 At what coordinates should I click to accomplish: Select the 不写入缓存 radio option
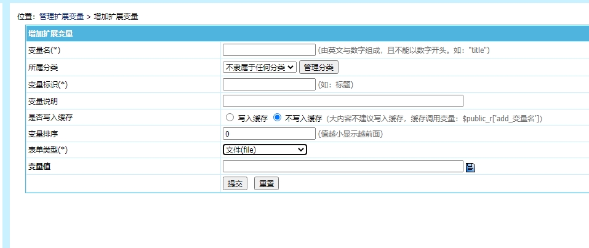pos(277,118)
